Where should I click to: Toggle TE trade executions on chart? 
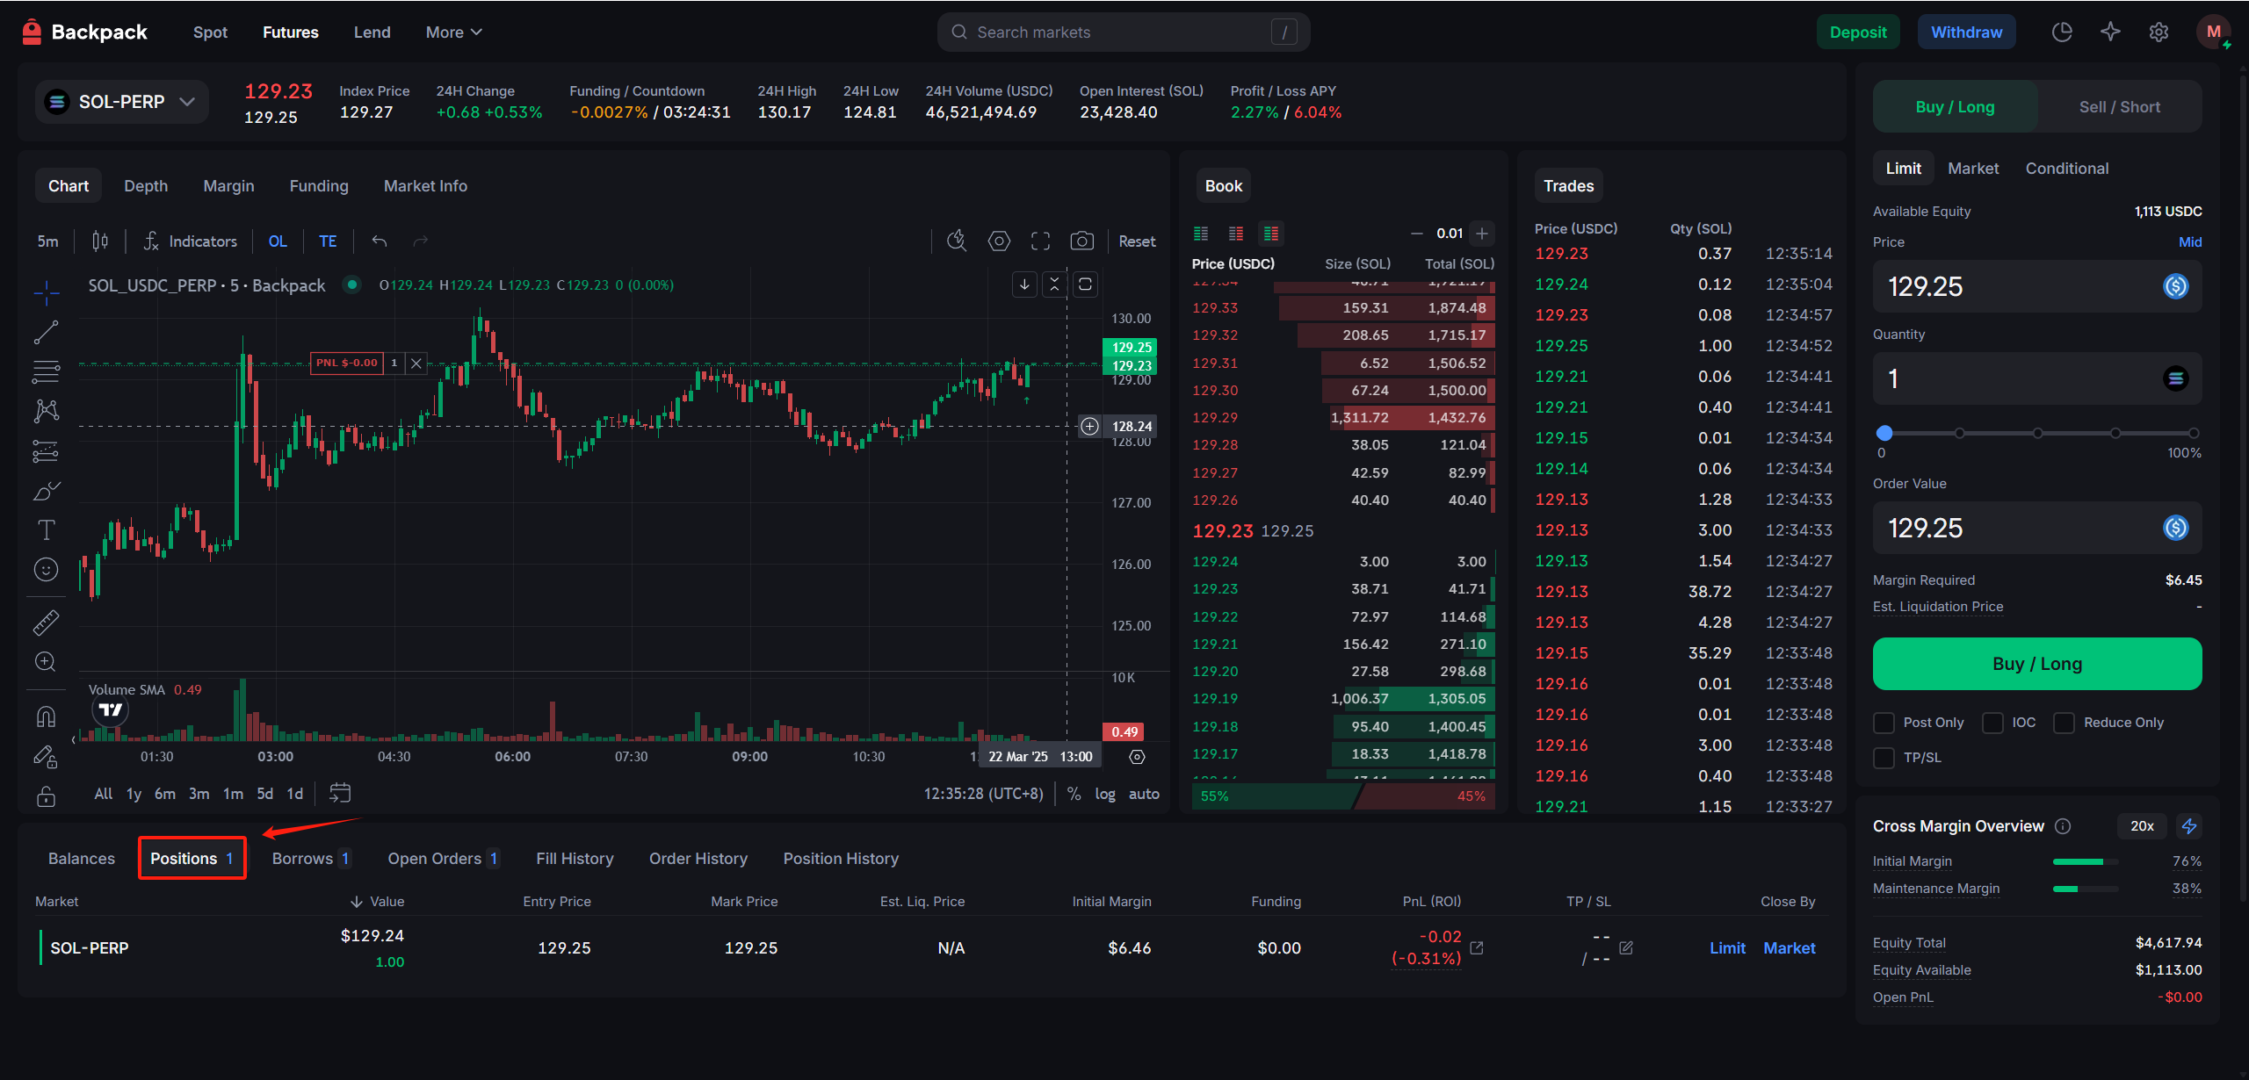coord(328,241)
